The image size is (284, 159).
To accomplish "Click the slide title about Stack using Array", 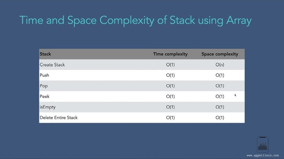I will coord(135,20).
